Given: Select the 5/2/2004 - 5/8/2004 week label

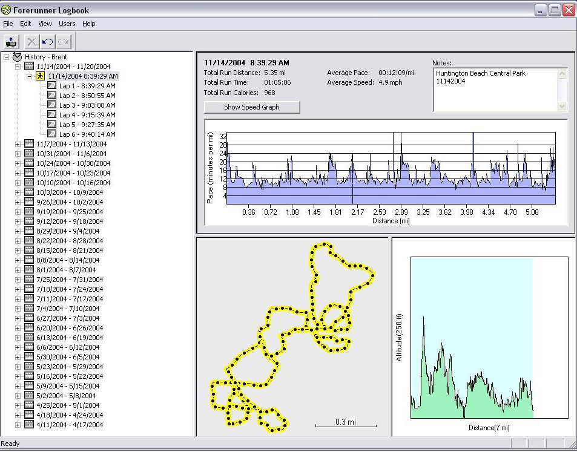Looking at the screenshot, I should pyautogui.click(x=66, y=396).
